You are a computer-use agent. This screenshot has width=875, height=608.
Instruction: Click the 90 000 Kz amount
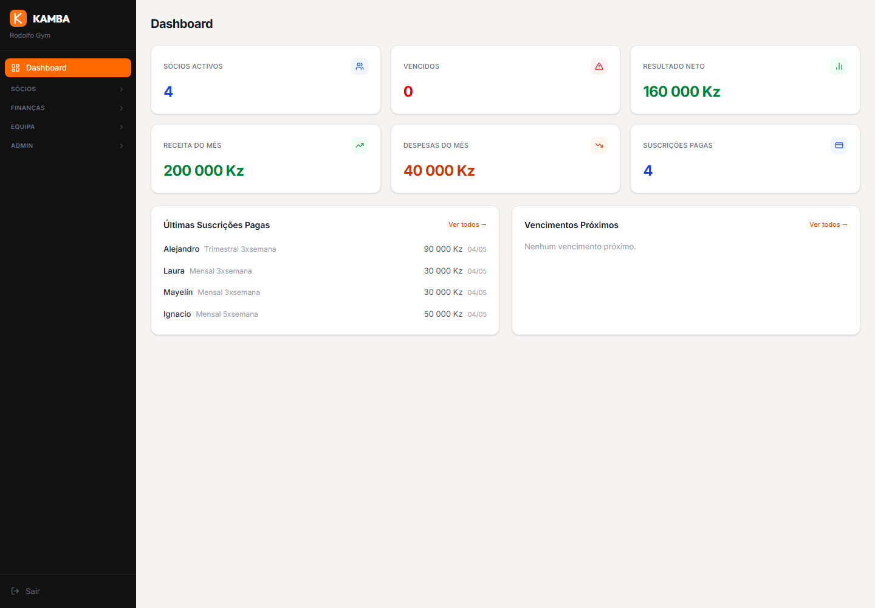pos(443,249)
